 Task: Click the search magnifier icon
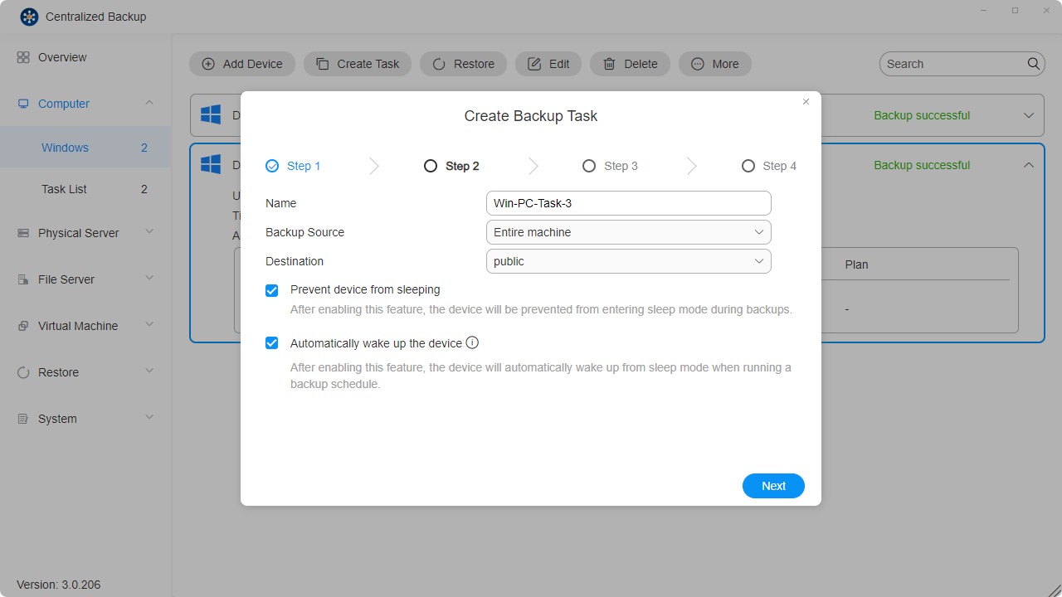pos(1033,63)
